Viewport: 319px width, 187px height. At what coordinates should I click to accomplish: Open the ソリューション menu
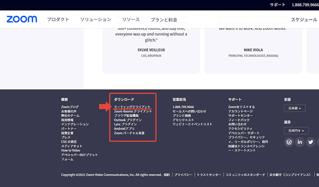(95, 19)
